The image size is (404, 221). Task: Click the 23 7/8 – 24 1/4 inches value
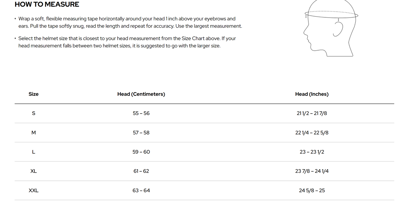point(312,171)
